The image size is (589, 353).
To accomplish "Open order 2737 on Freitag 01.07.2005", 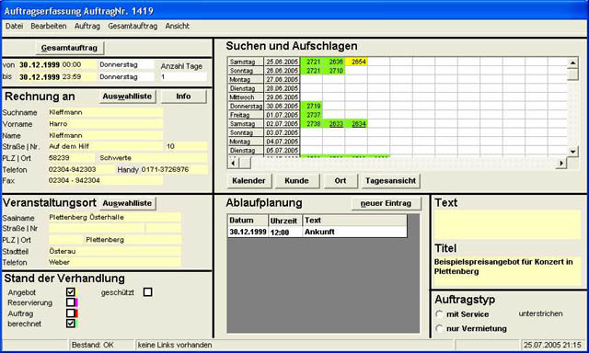I will (311, 115).
